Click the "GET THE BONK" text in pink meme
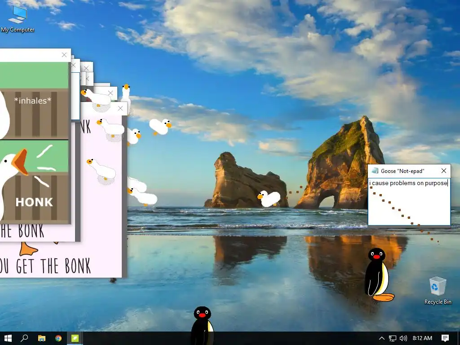460x345 pixels. click(x=53, y=266)
